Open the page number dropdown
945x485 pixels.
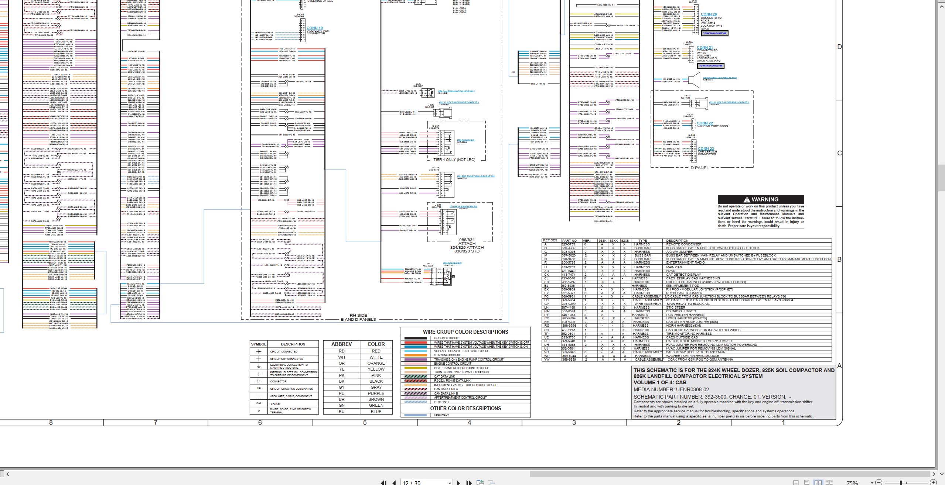pos(450,483)
